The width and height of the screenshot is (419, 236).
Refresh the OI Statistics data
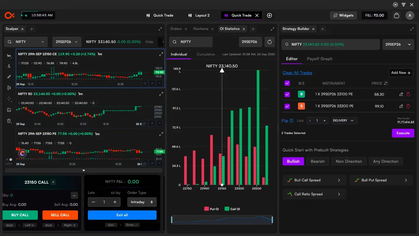(269, 42)
